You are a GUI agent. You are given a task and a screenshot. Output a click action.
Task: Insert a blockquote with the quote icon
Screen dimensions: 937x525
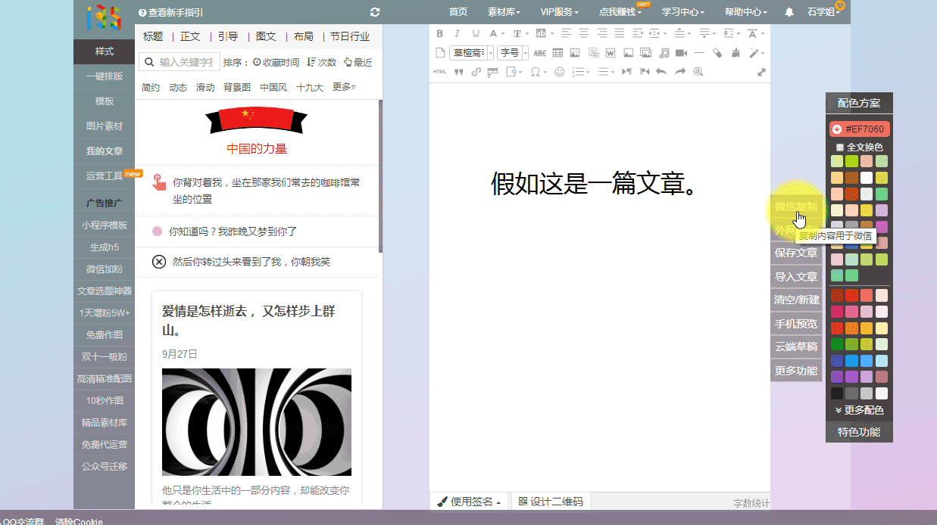458,72
